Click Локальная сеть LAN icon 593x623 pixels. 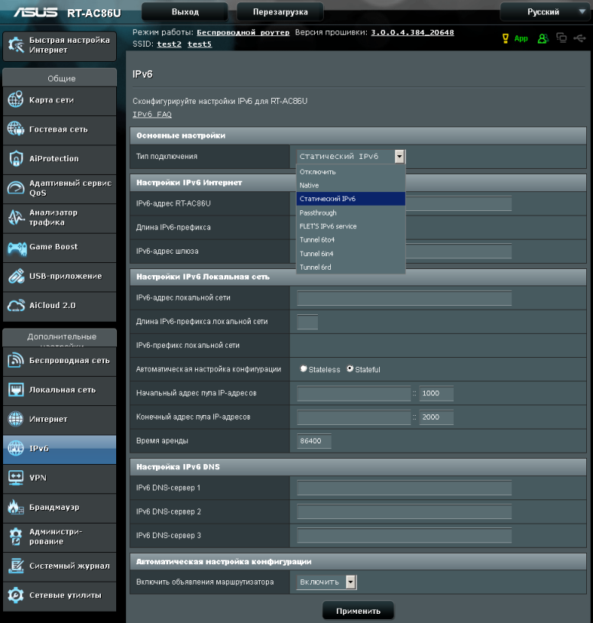coord(16,390)
